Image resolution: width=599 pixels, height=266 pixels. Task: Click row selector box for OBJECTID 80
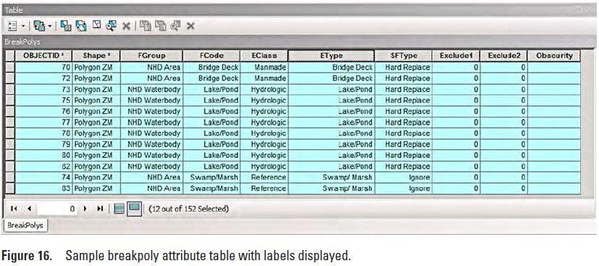pyautogui.click(x=9, y=156)
